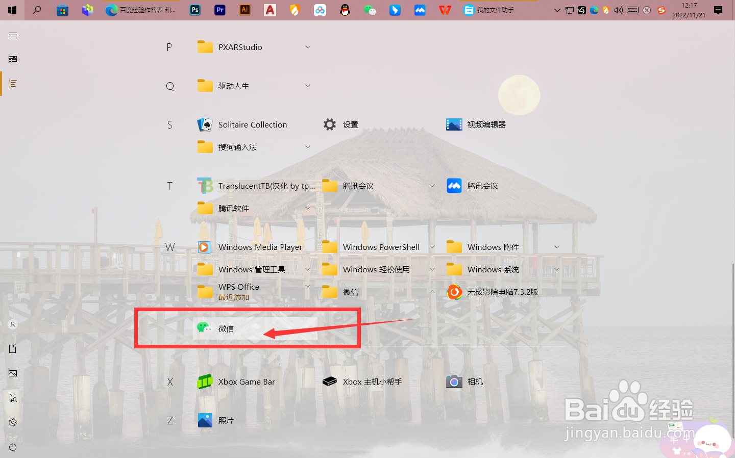Show hidden tray icons chevron
This screenshot has width=735, height=458.
(557, 10)
